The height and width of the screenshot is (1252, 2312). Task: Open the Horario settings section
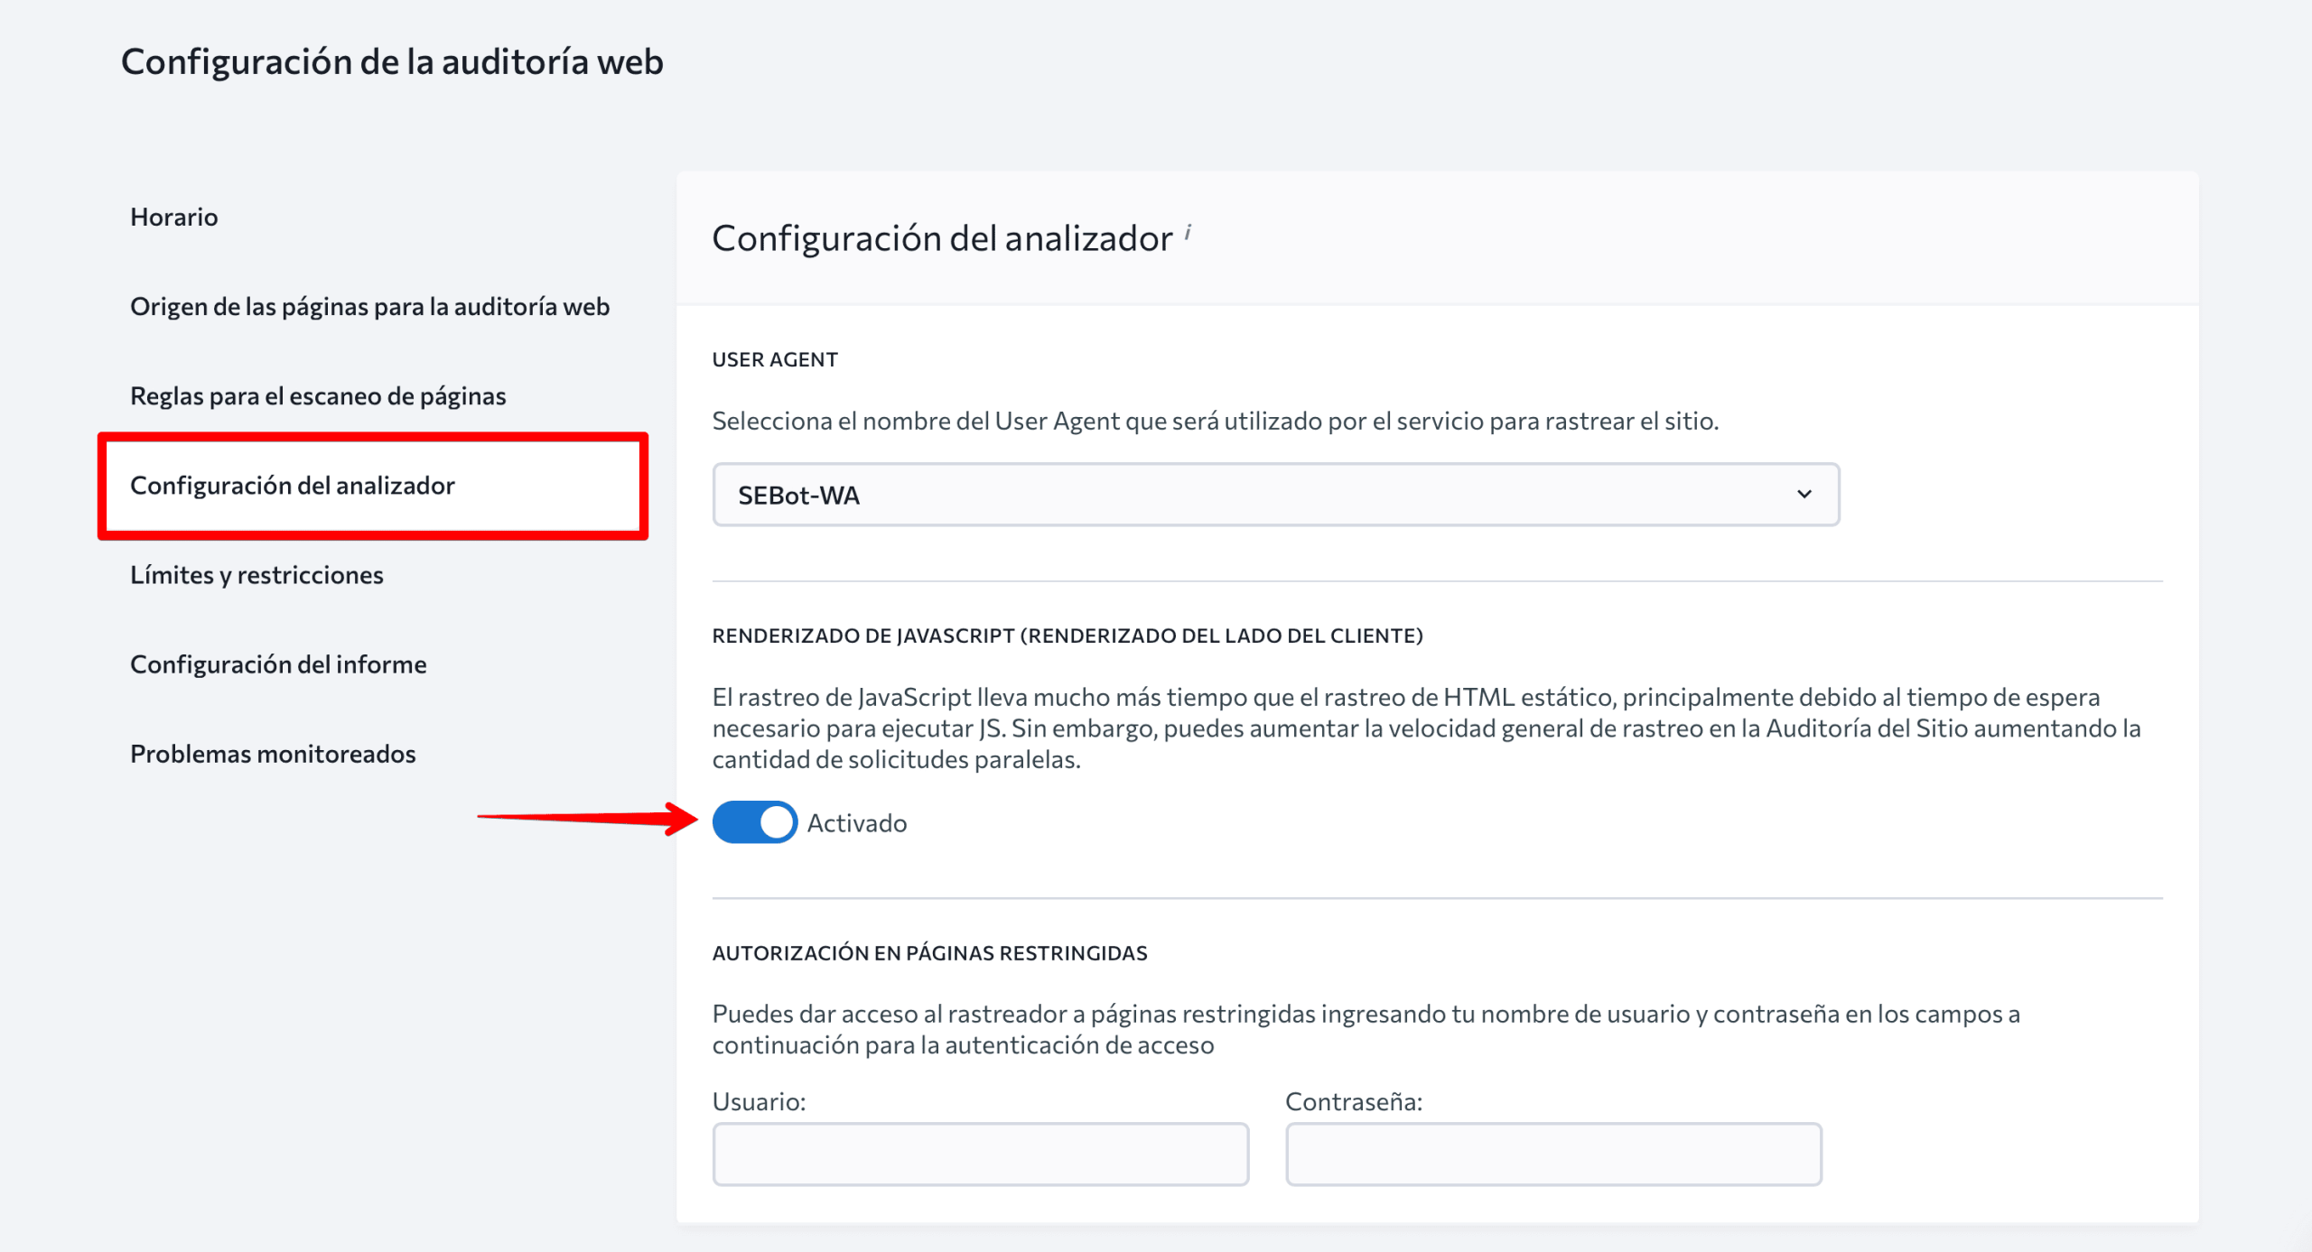(x=173, y=217)
